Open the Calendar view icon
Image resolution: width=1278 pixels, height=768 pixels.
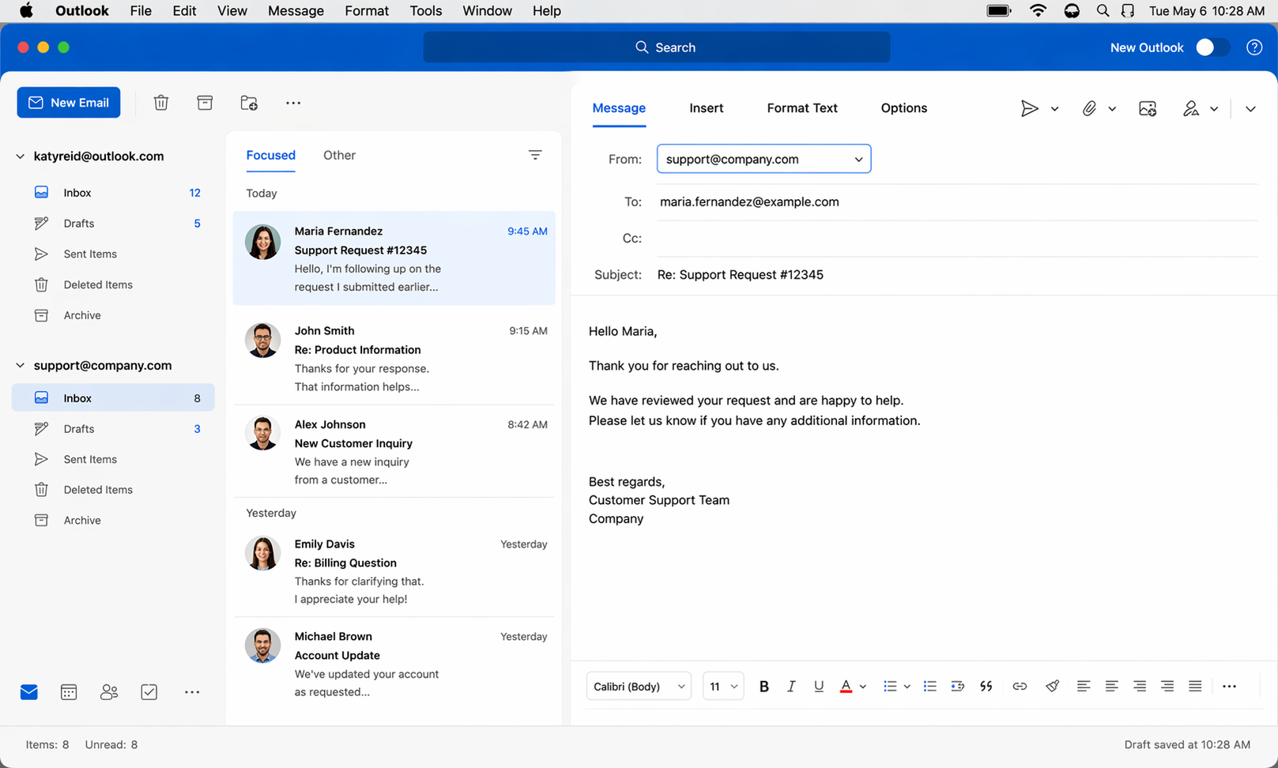tap(69, 692)
